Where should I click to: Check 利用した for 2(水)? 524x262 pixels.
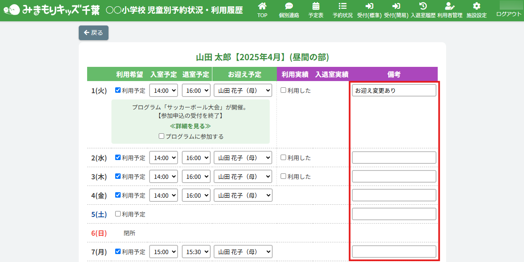[x=284, y=158]
